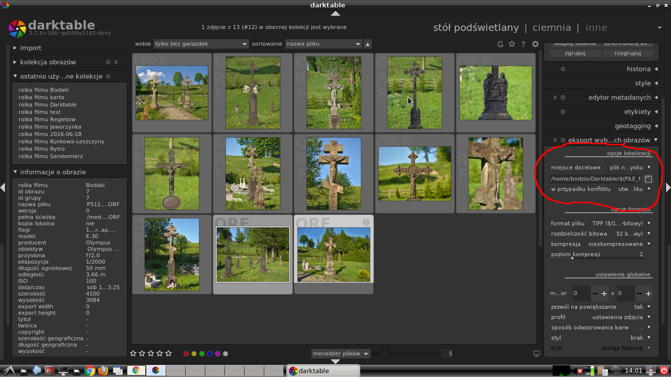Open the format pliku dropdown

(x=601, y=223)
